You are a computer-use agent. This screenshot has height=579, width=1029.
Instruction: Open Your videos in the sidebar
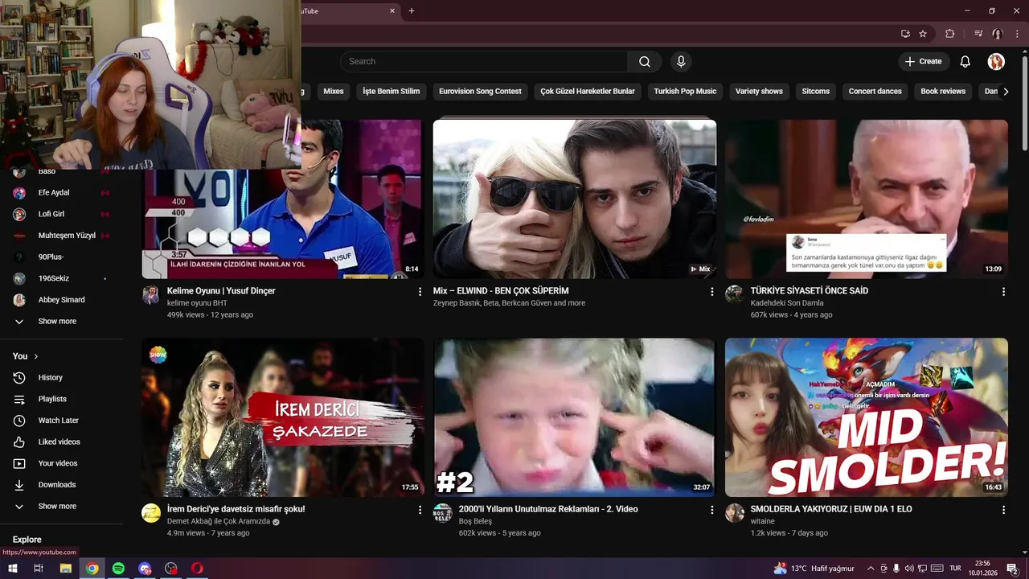63,463
